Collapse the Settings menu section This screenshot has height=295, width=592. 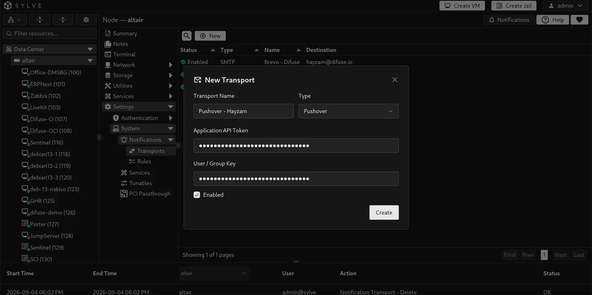(139, 107)
